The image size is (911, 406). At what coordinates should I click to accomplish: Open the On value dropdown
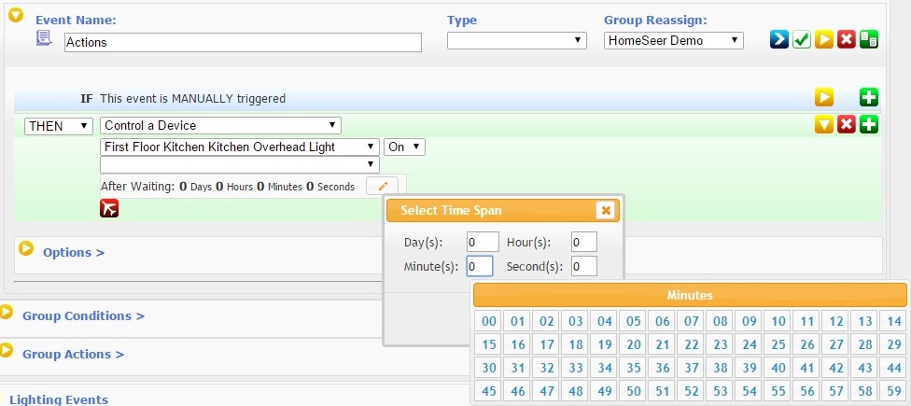click(x=404, y=147)
